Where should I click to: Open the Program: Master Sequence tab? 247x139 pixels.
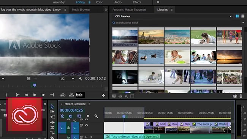pyautogui.click(x=129, y=9)
